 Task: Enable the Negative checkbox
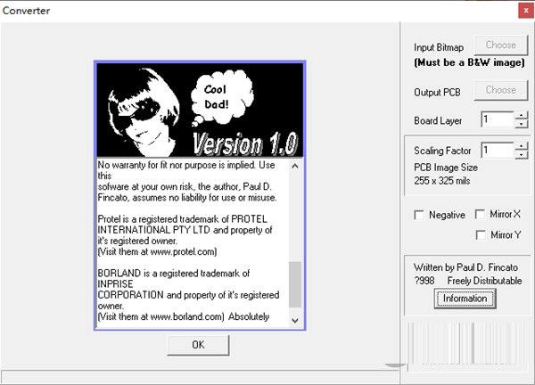pos(420,215)
